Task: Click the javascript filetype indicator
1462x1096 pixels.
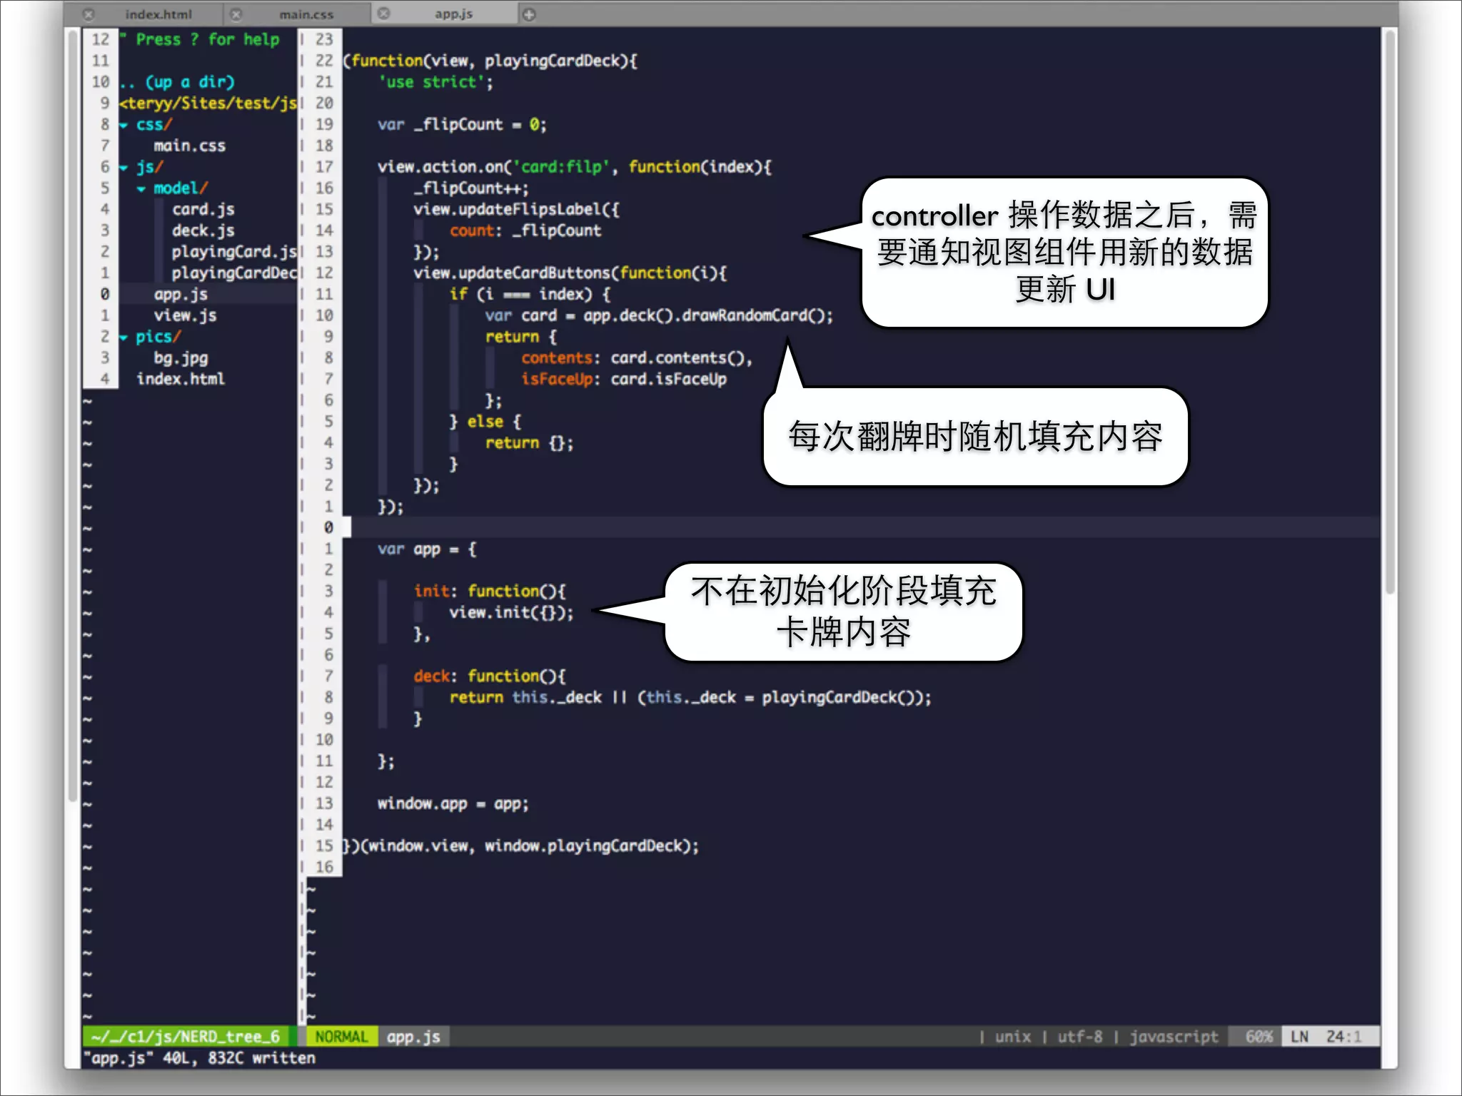Action: pyautogui.click(x=1174, y=1037)
